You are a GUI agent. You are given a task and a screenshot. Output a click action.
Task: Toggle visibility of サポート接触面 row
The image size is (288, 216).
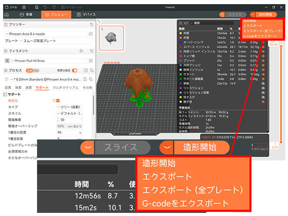click(x=263, y=79)
